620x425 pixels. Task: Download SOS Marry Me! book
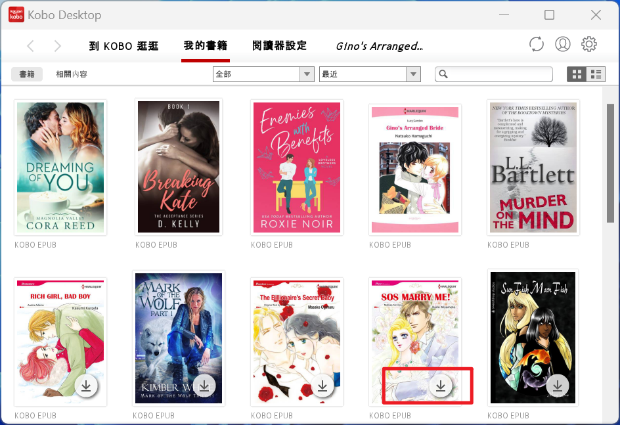pos(441,386)
